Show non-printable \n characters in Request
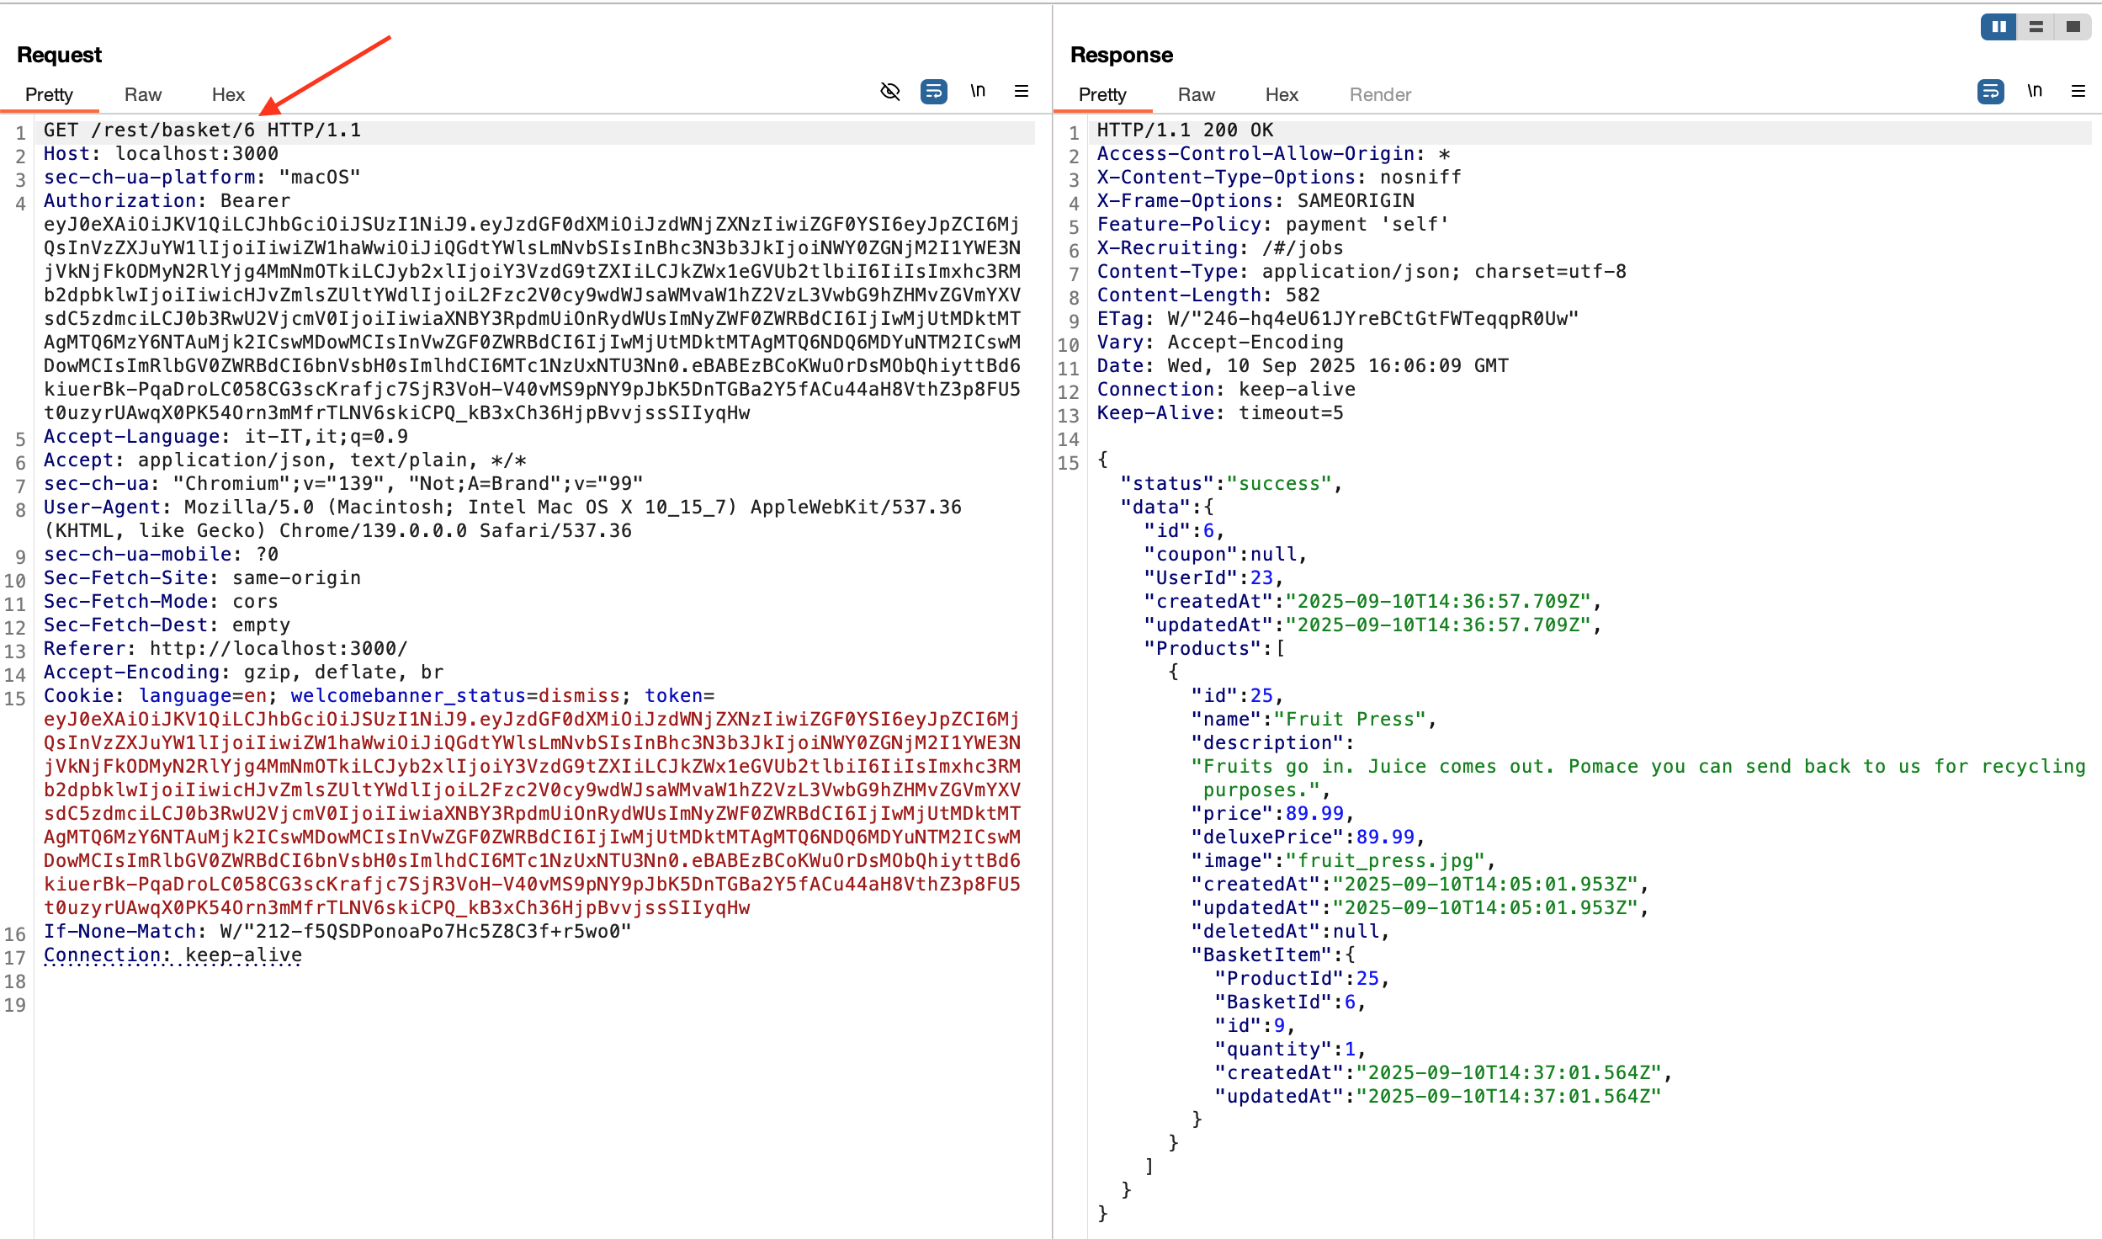This screenshot has width=2102, height=1239. click(977, 91)
